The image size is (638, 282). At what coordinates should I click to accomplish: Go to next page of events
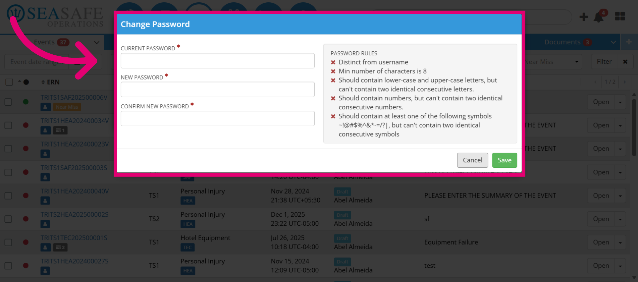[625, 82]
